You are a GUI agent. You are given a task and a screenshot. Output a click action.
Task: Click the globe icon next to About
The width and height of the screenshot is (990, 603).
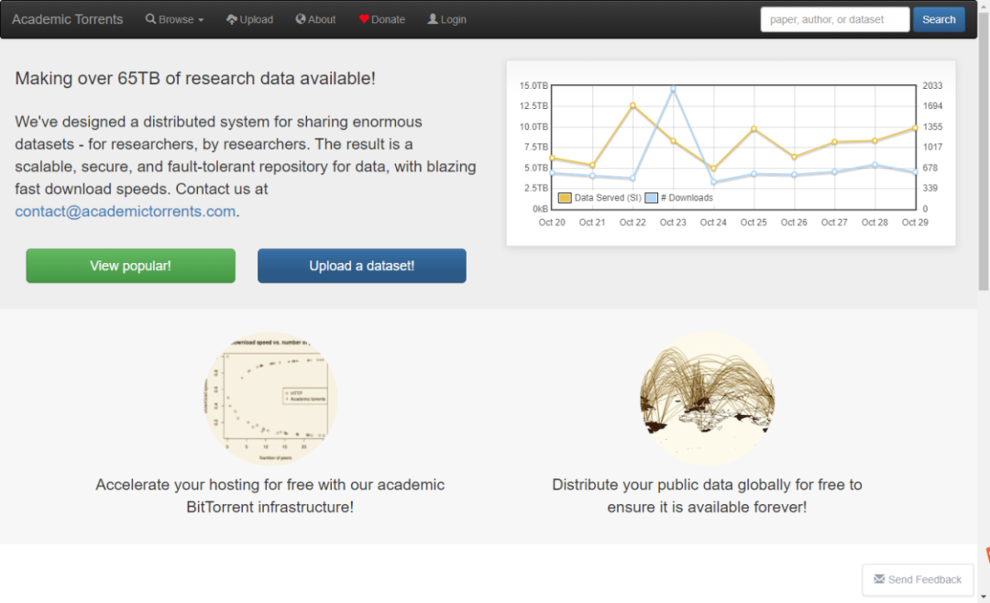click(301, 19)
